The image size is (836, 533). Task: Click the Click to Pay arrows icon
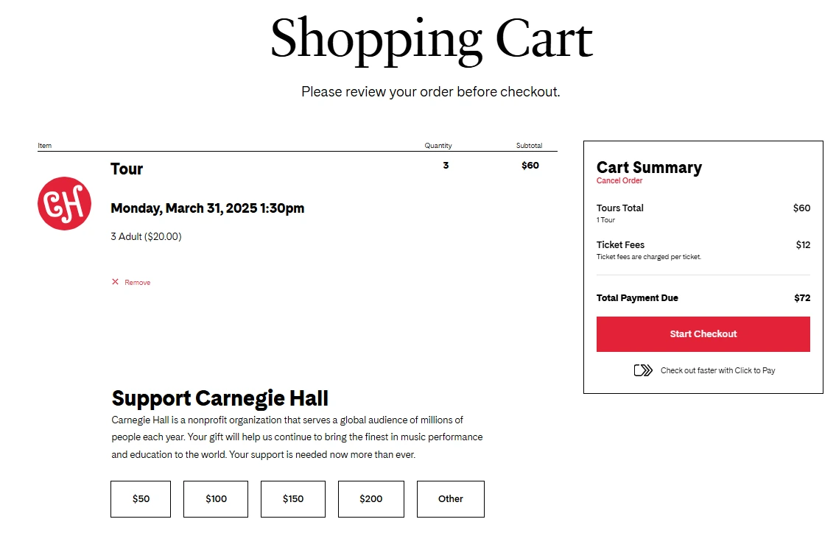(643, 370)
